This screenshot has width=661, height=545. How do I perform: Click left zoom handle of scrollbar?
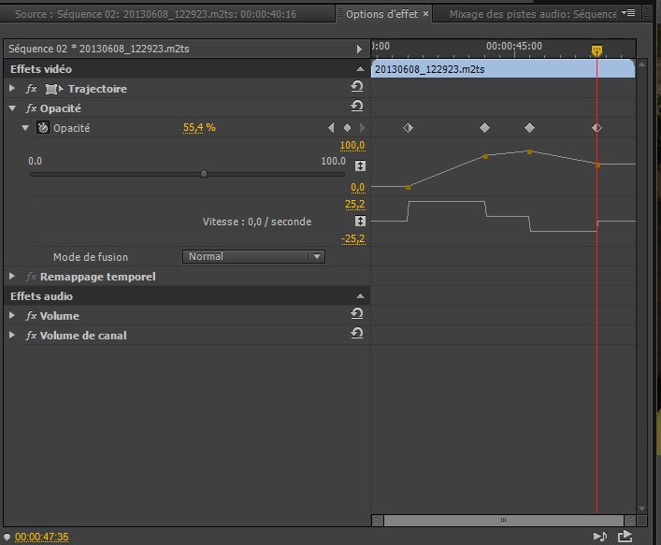(377, 520)
